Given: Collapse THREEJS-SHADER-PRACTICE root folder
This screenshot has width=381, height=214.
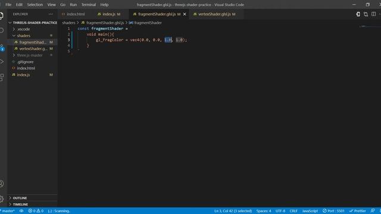Looking at the screenshot, I should 33,23.
